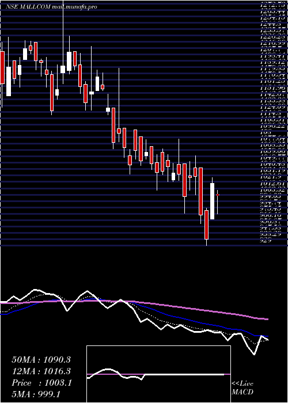Screen dimensions: 288x403
Task: Click the last tall white candlestick
Action: pos(212,201)
